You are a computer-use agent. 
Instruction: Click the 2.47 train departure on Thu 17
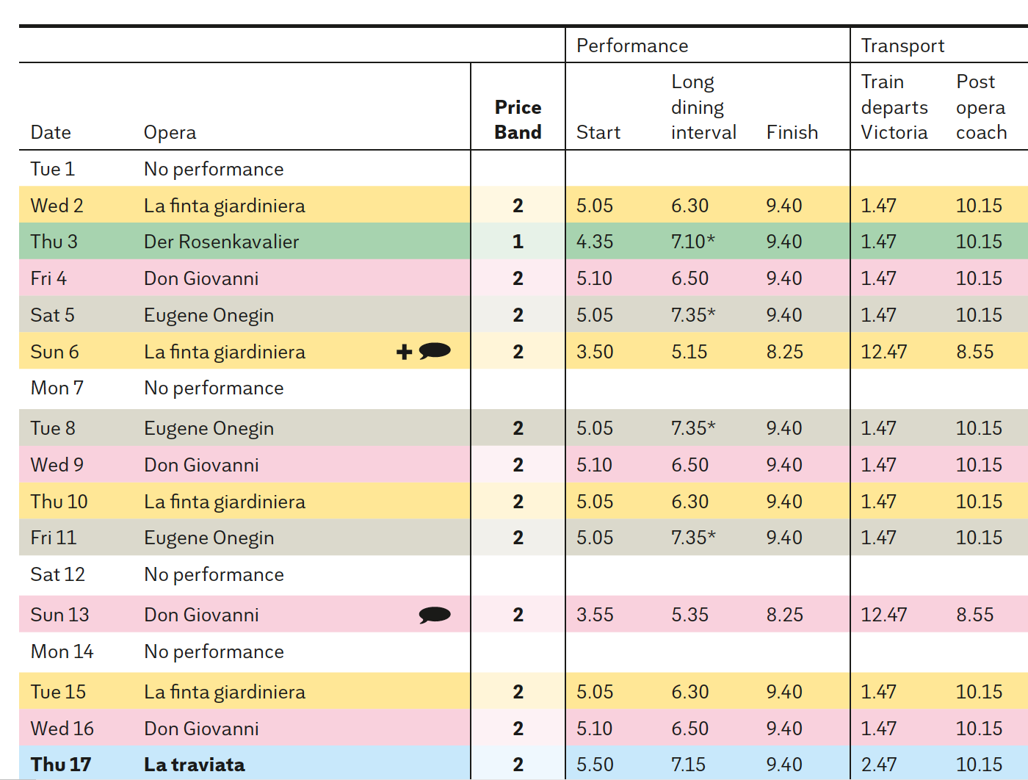coord(878,765)
